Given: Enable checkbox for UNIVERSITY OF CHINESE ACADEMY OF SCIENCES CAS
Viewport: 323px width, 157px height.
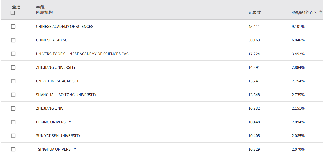Looking at the screenshot, I should [13, 54].
